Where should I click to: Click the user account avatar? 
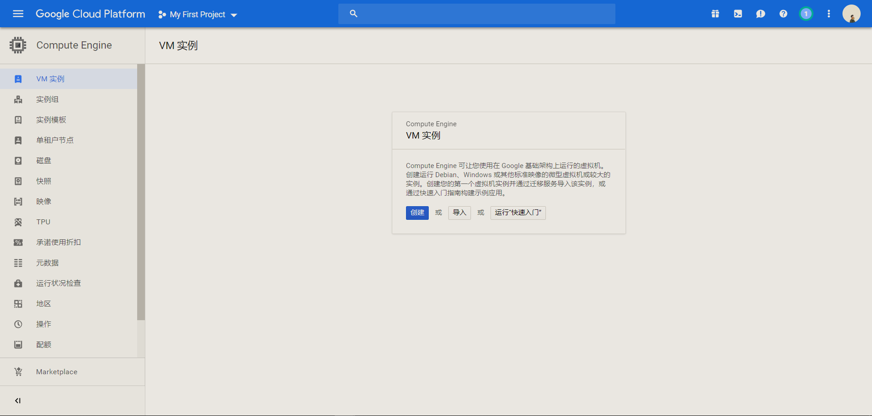pos(852,14)
